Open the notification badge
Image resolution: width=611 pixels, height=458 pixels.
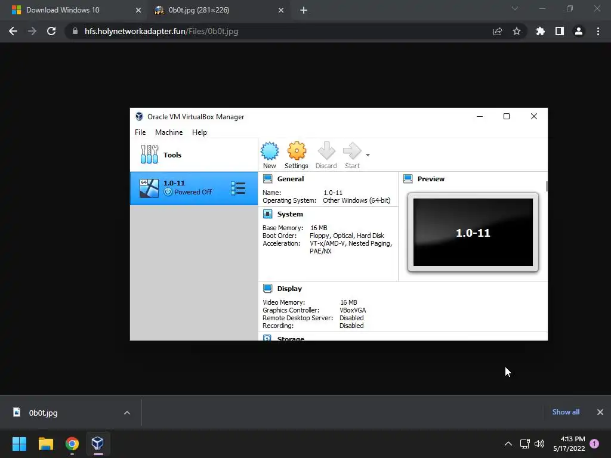(x=594, y=444)
